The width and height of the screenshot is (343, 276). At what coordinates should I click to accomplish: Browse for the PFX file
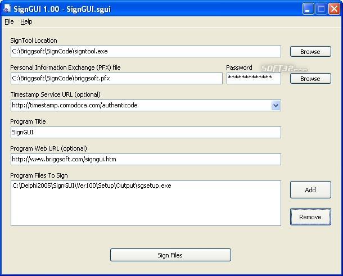310,78
